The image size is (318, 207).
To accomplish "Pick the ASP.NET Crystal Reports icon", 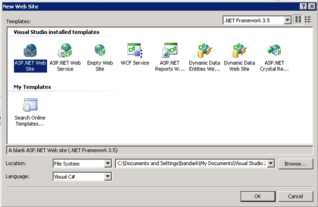I will point(274,50).
